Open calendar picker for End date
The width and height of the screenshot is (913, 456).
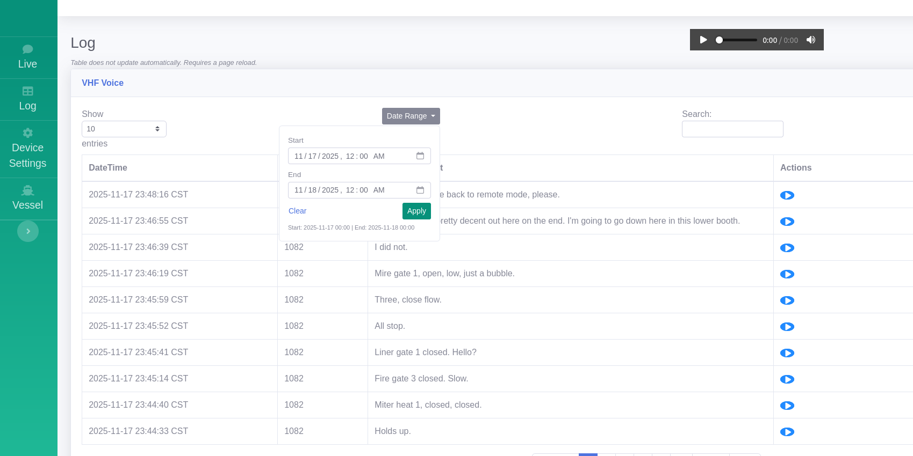point(420,190)
